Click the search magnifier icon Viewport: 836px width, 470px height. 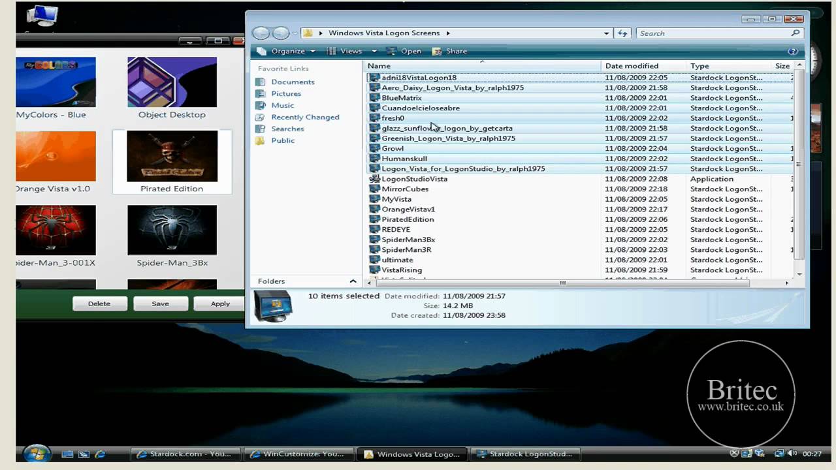795,33
